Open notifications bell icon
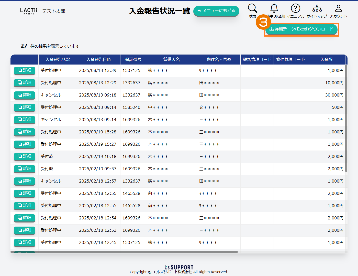Image resolution: width=358 pixels, height=276 pixels. (274, 9)
